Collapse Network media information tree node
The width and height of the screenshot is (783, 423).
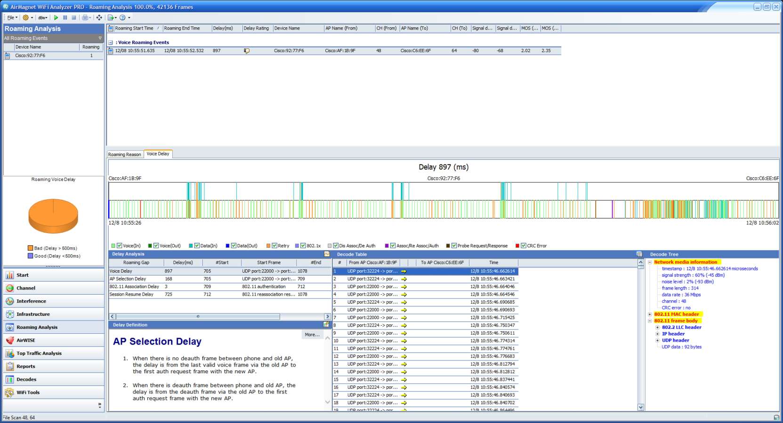(650, 262)
